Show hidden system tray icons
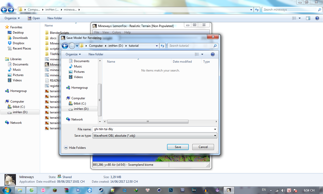 tap(271, 190)
